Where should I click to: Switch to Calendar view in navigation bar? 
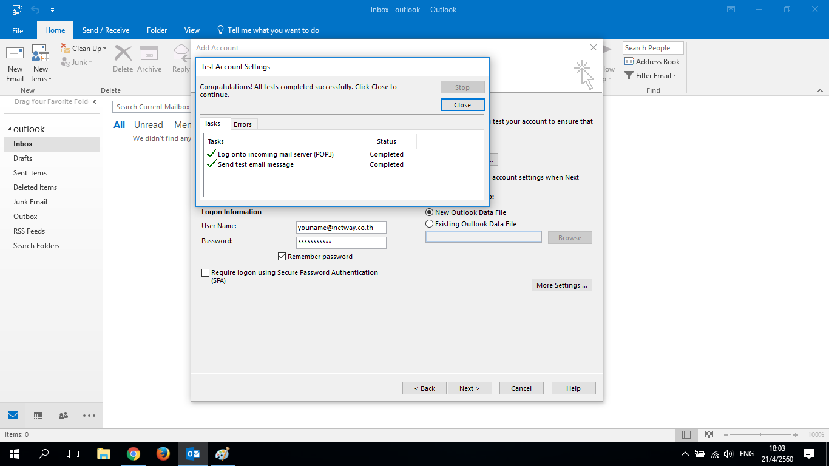38,416
